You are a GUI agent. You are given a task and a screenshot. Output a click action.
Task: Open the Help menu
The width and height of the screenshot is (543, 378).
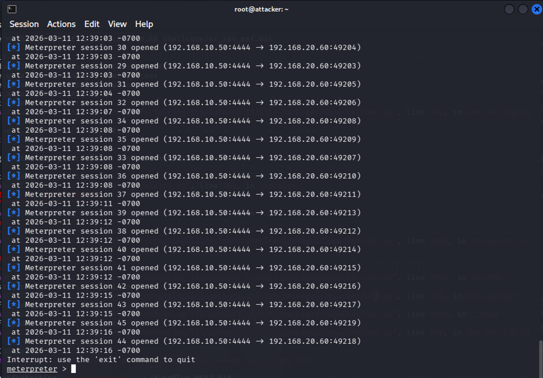pyautogui.click(x=144, y=24)
